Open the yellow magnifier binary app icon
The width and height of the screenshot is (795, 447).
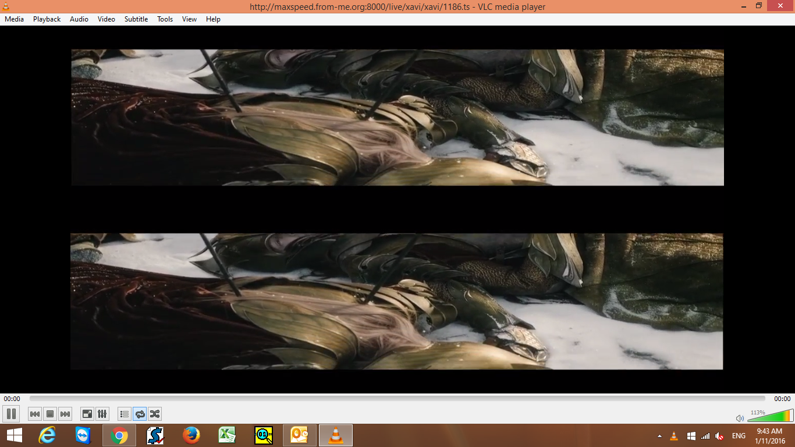point(264,435)
